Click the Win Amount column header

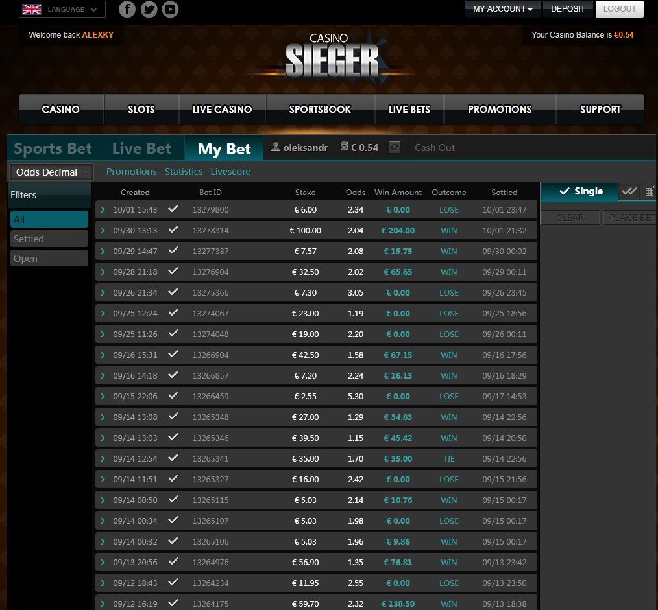398,192
